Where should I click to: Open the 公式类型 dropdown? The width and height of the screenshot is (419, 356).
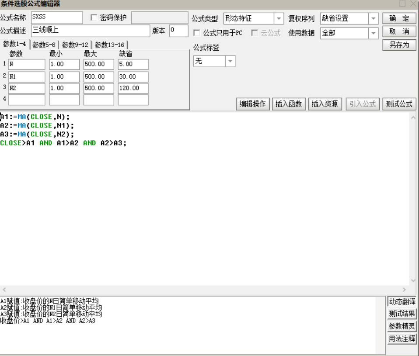(279, 19)
